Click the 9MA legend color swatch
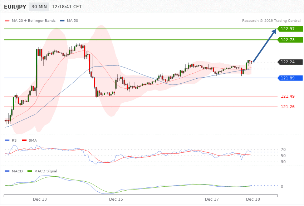 click(x=24, y=141)
